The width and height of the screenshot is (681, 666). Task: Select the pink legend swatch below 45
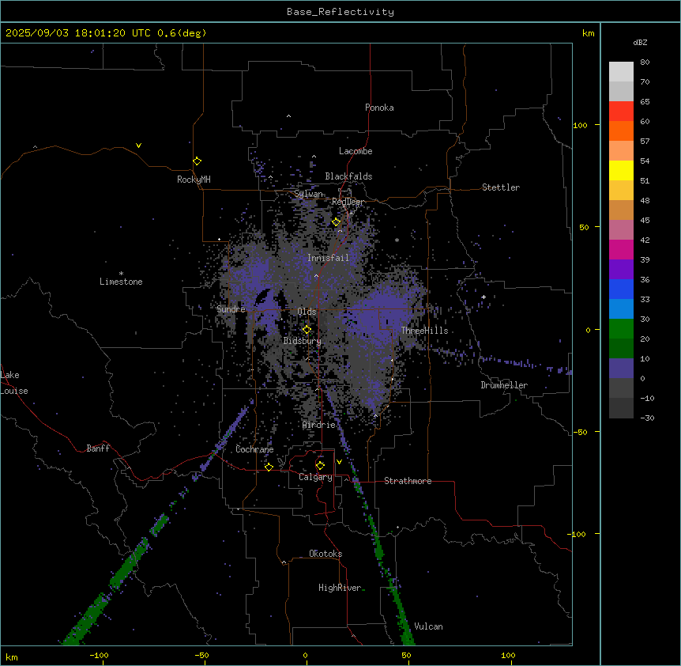[621, 229]
